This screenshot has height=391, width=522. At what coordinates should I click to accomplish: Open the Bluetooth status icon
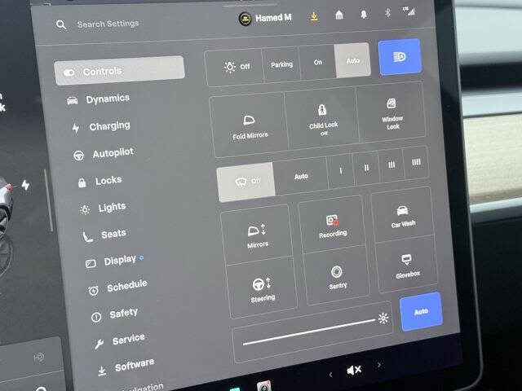[x=387, y=13]
